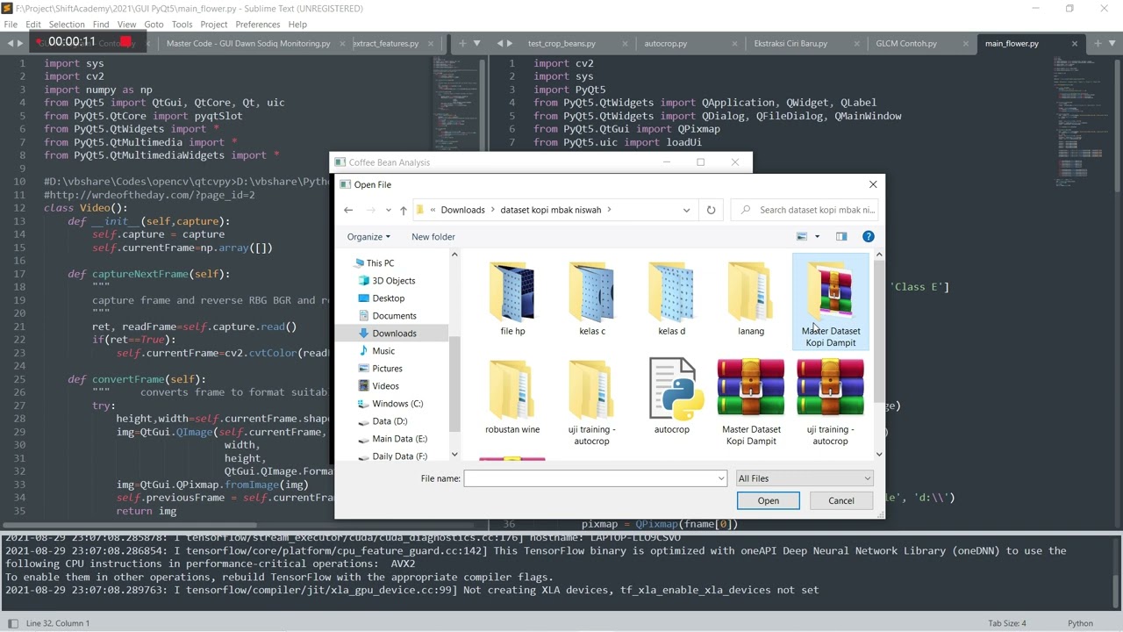
Task: Select the 'lanang' folder icon
Action: pyautogui.click(x=751, y=292)
